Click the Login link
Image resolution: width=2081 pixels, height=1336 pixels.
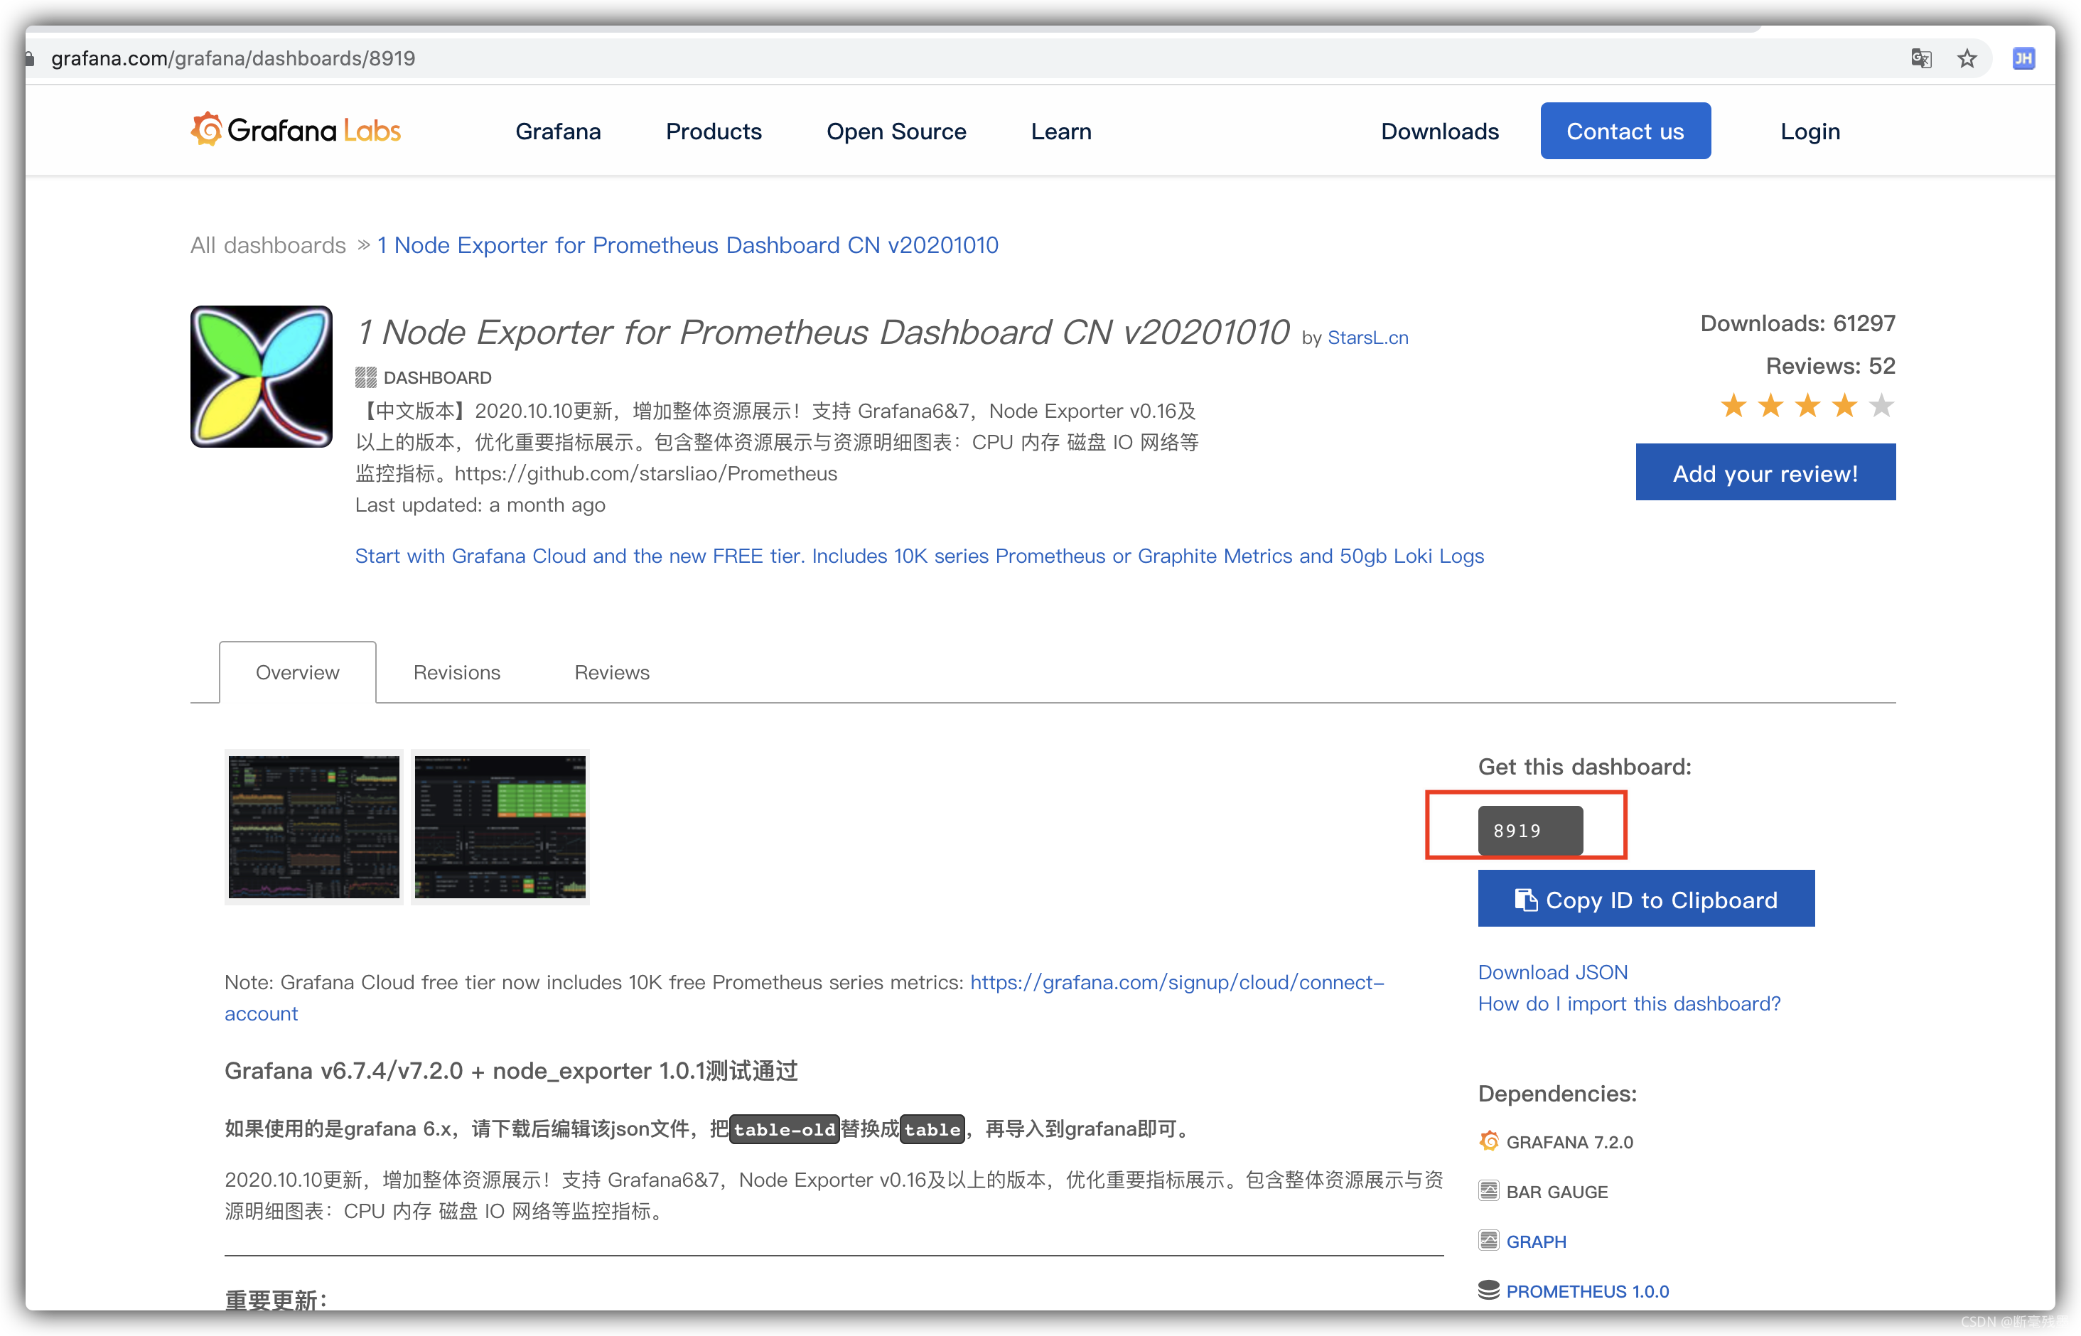(x=1810, y=131)
